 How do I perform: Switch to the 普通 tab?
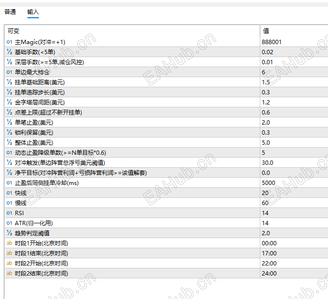click(x=10, y=12)
